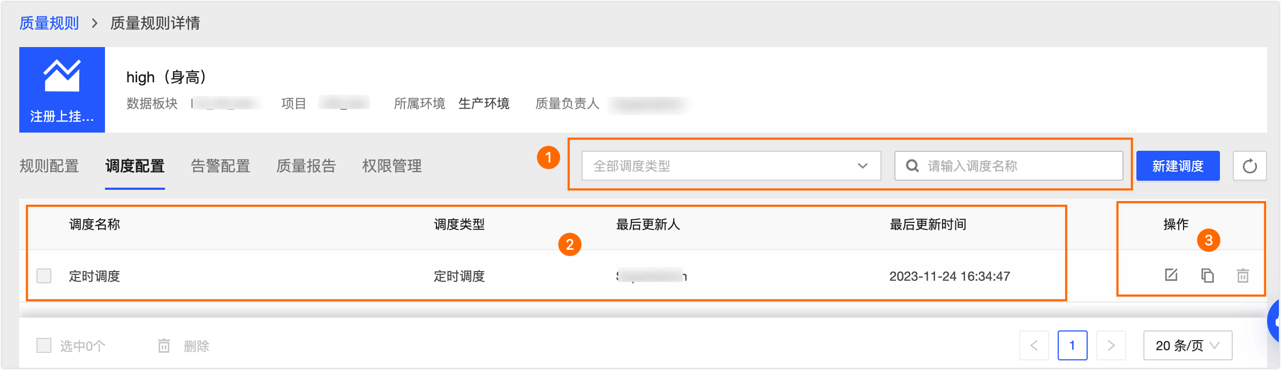Click the search magnifier icon
The height and width of the screenshot is (370, 1281).
point(913,166)
